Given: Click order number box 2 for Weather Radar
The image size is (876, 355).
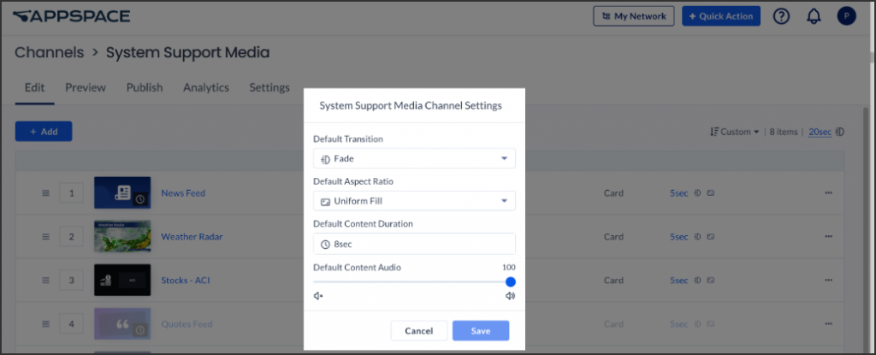Looking at the screenshot, I should tap(72, 236).
